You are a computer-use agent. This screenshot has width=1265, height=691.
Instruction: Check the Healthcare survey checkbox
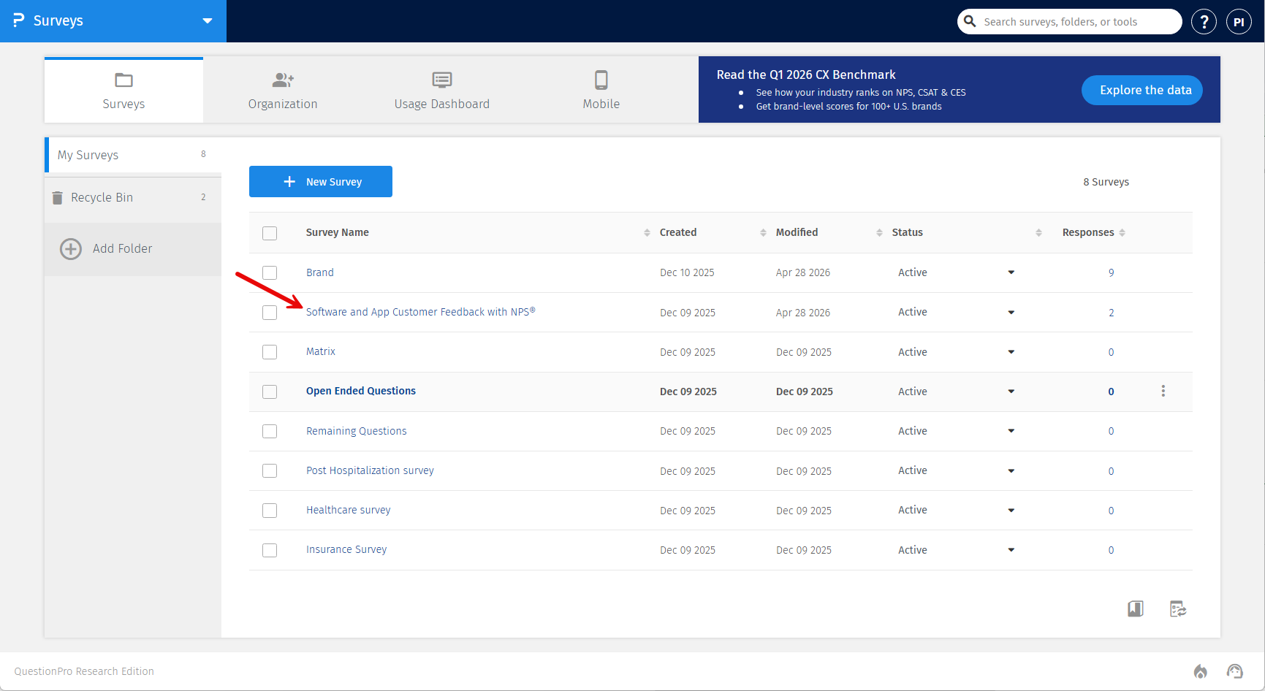tap(270, 510)
